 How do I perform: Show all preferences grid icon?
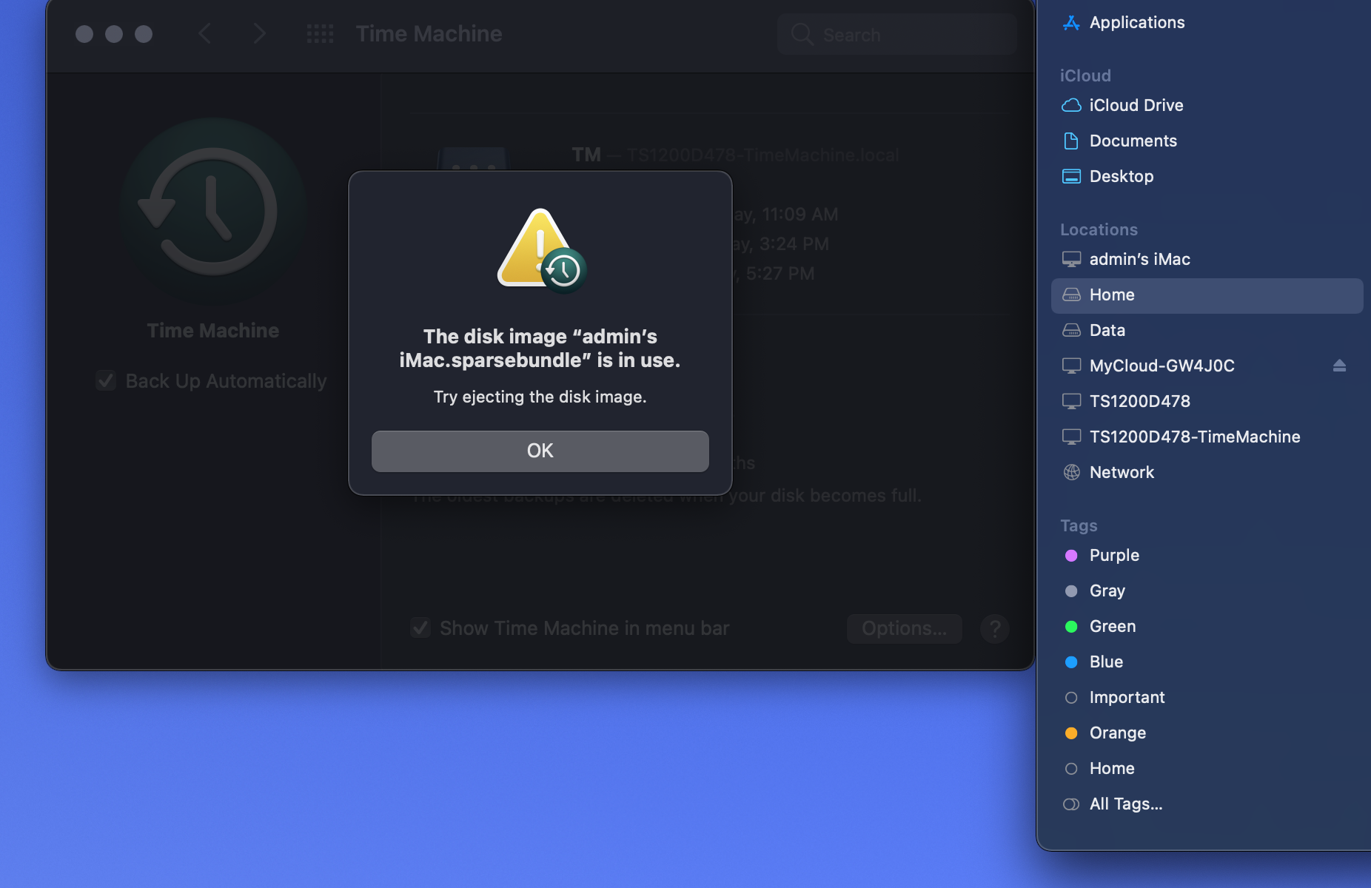click(321, 34)
